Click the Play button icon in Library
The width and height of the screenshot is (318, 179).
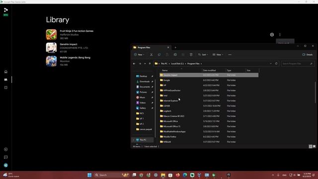[272, 35]
